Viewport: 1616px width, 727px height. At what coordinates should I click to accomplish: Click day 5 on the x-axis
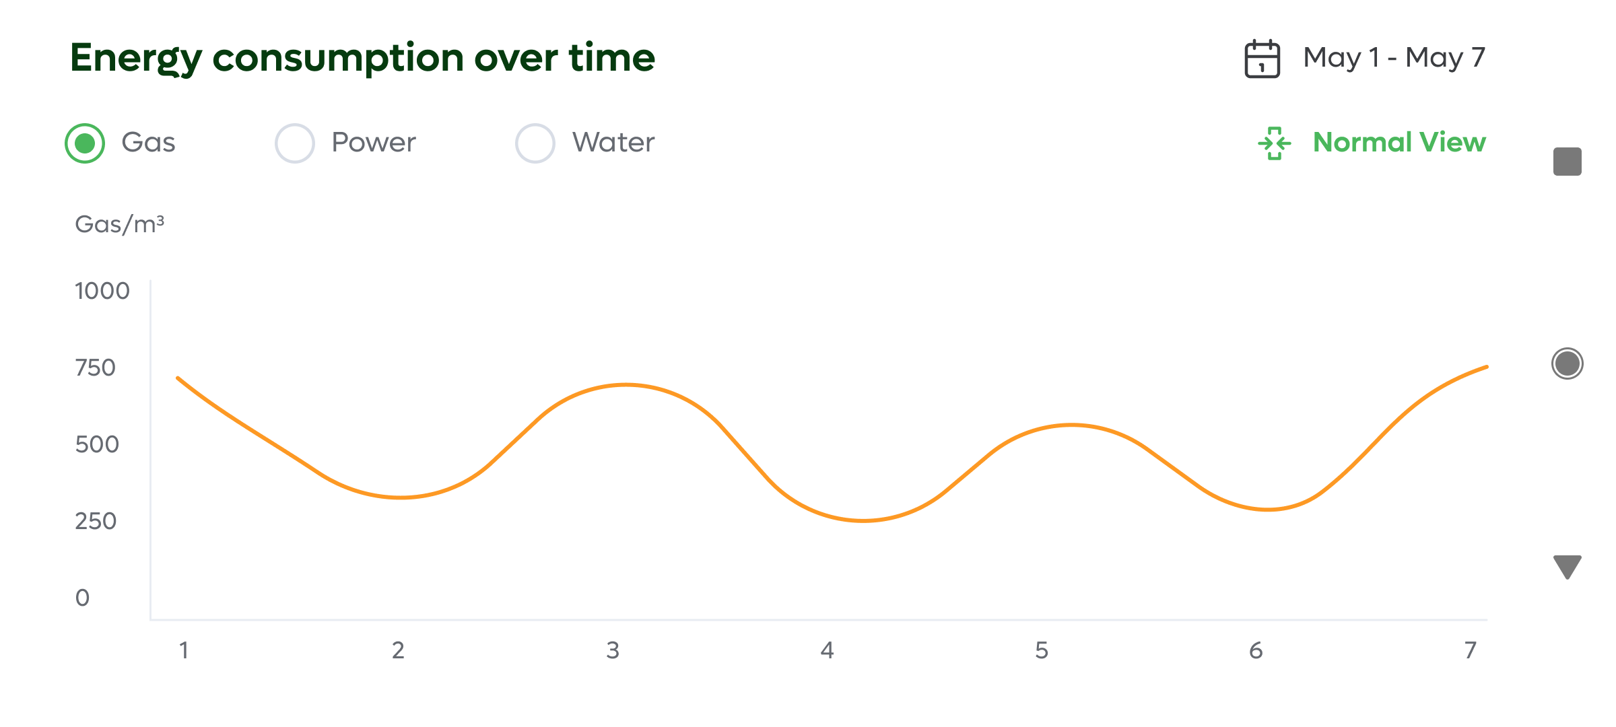[x=1041, y=650]
